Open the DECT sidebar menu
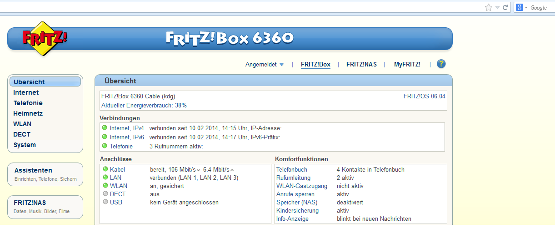555x234 pixels. tap(22, 134)
